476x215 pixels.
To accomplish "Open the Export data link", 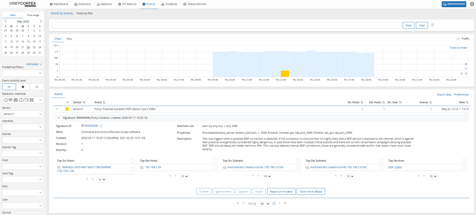I will [444, 95].
